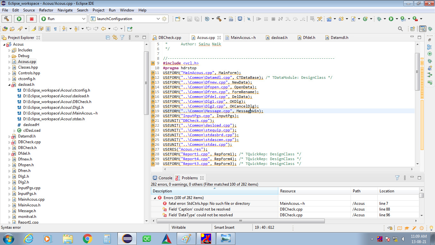
Task: Switch to the DBCheck.cpp editor tab
Action: point(169,38)
